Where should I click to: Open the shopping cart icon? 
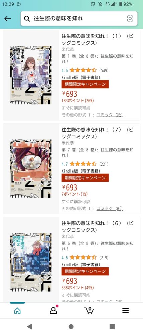[89, 311]
